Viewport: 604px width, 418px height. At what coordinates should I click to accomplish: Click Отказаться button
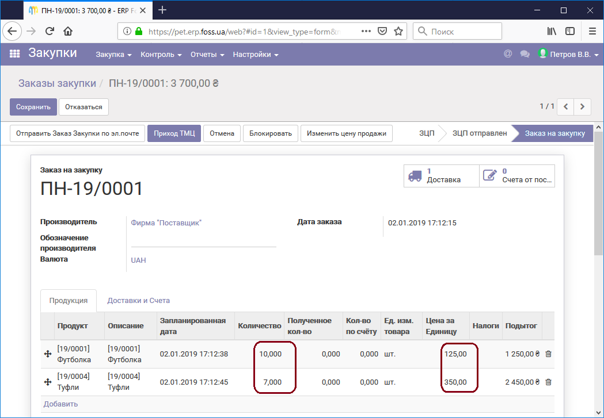[x=83, y=107]
